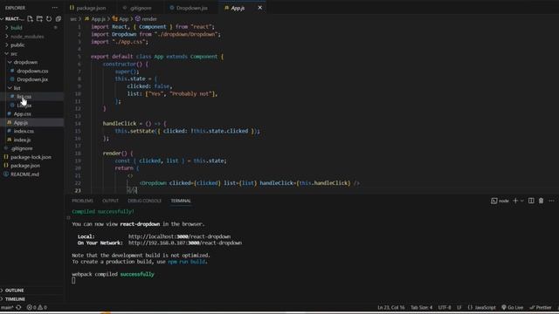Image resolution: width=559 pixels, height=314 pixels.
Task: Create a new file in Explorer
Action: point(30,18)
